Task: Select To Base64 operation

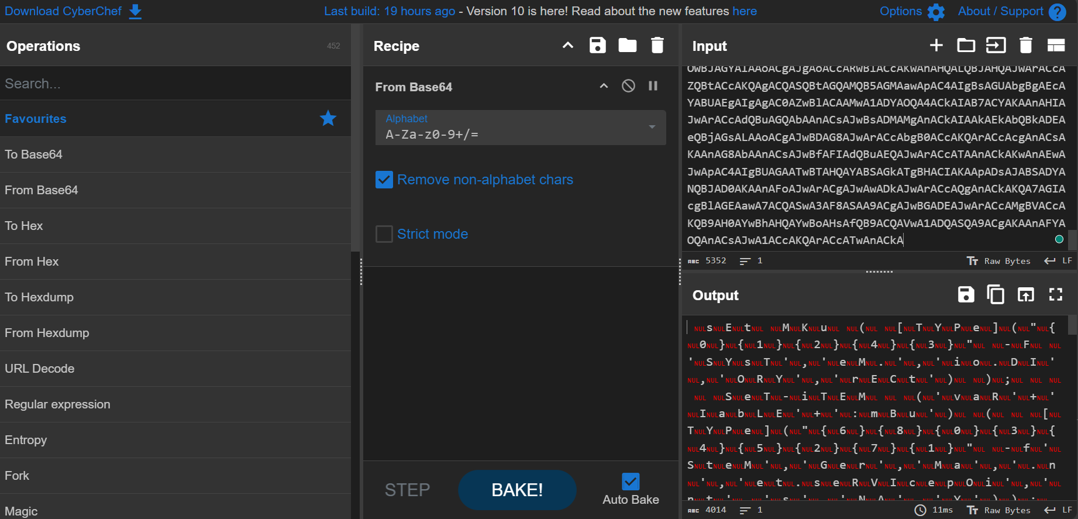Action: point(175,154)
